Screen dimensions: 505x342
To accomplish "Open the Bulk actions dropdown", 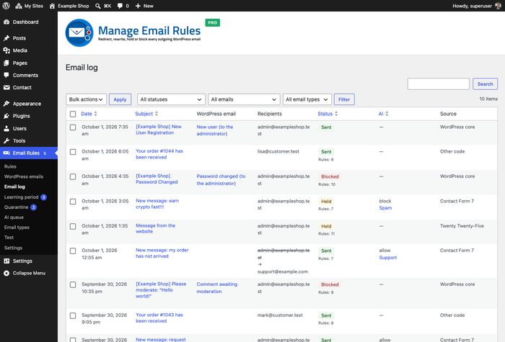I will 86,99.
